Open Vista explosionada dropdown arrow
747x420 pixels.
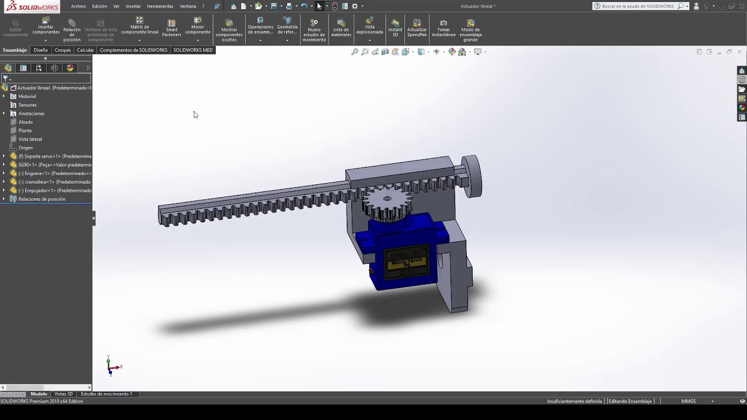point(369,40)
